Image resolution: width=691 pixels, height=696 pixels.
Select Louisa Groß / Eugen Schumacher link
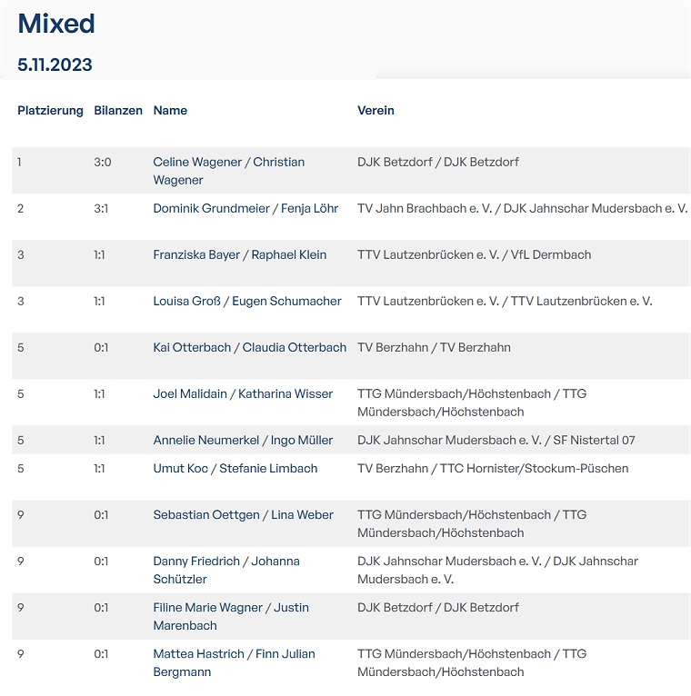(x=247, y=302)
